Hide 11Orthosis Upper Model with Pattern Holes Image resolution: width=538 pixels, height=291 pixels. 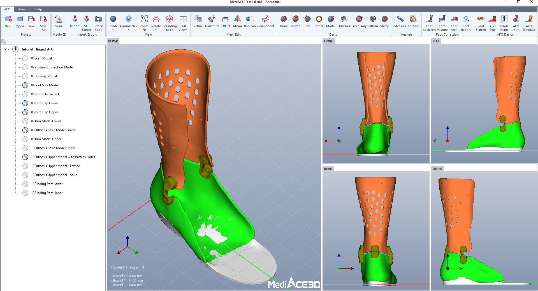click(x=25, y=157)
